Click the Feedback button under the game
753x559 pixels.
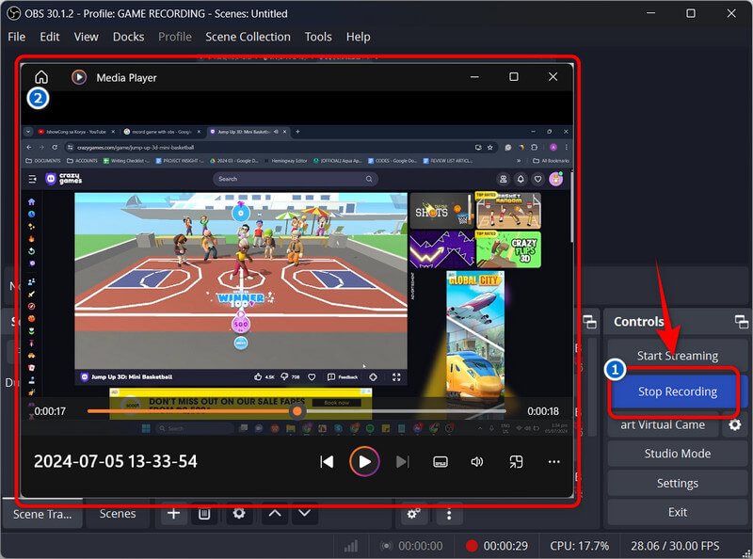[x=343, y=377]
